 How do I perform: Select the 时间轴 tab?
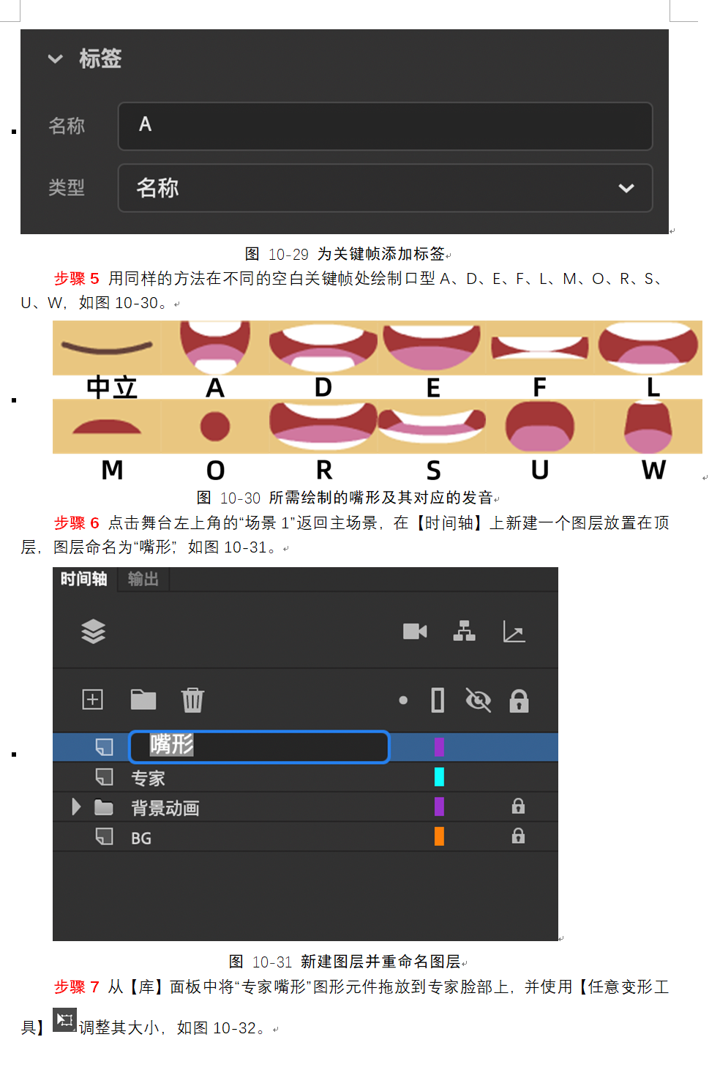pos(83,579)
